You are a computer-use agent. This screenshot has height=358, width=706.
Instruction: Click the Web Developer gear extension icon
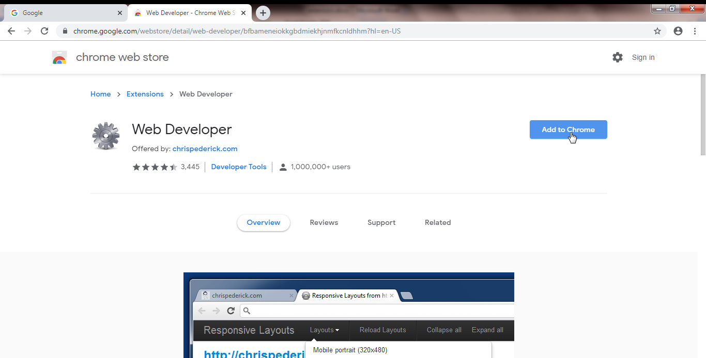coord(106,136)
